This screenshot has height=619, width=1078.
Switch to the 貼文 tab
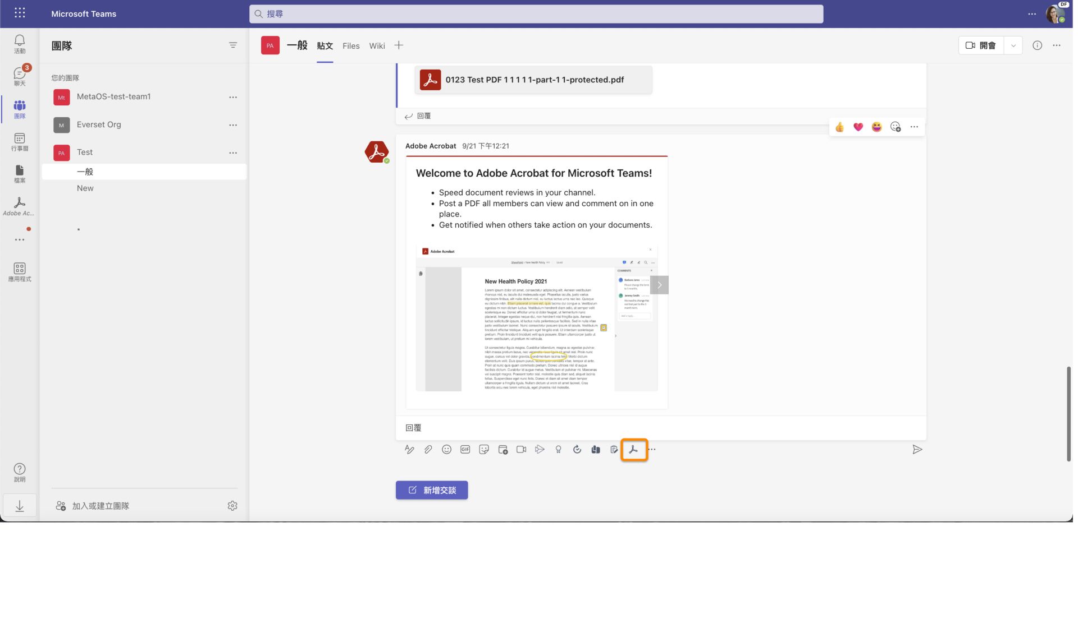[325, 46]
